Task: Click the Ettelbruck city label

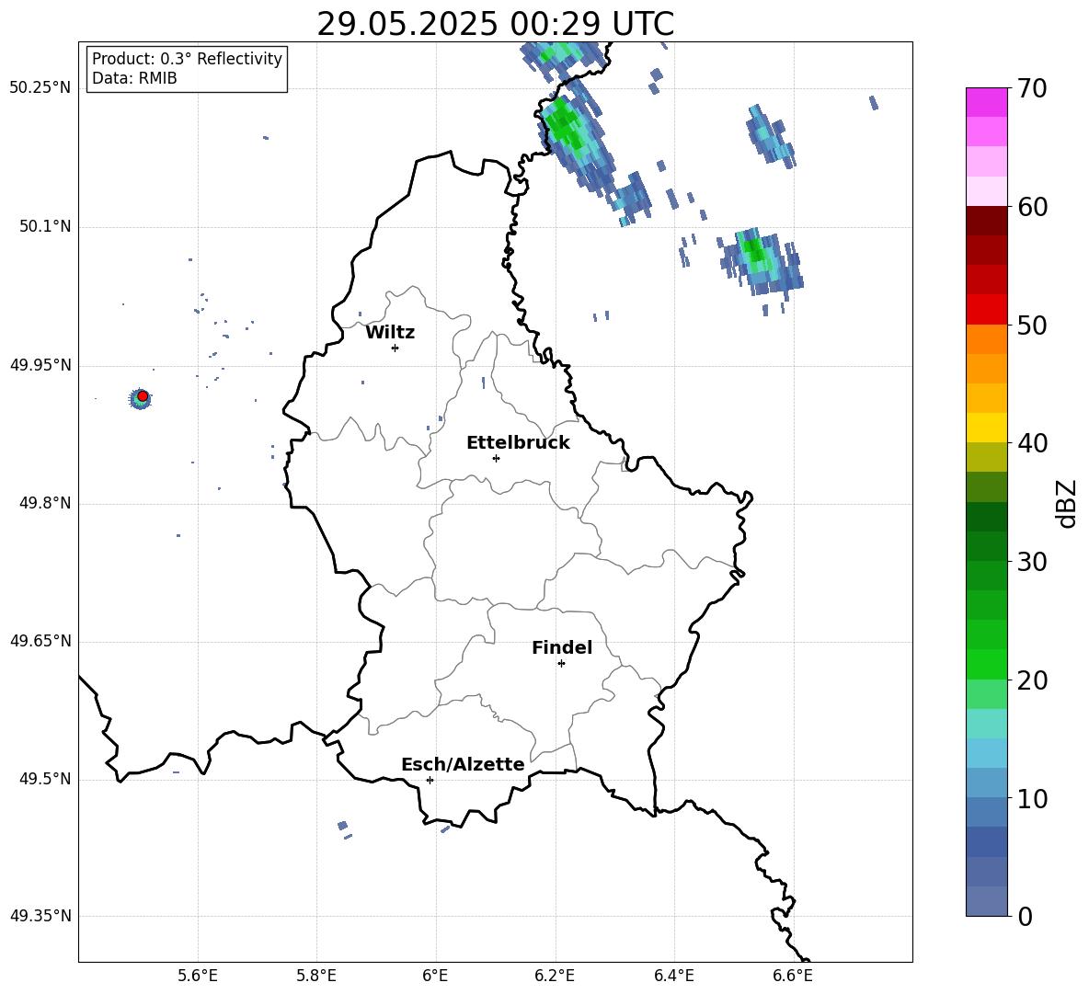Action: [518, 442]
